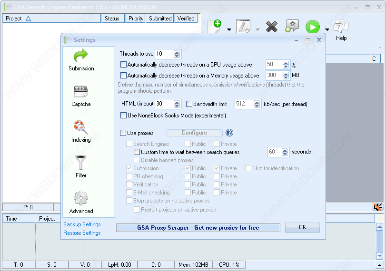Open the Captcha settings section
The width and height of the screenshot is (386, 271).
81,96
